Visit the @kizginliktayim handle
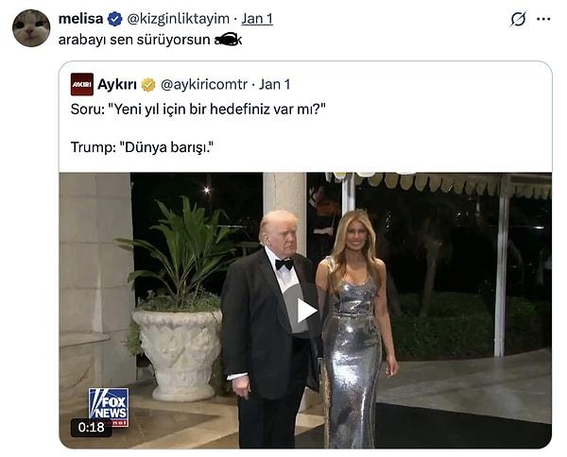Image resolution: width=567 pixels, height=457 pixels. pyautogui.click(x=179, y=19)
